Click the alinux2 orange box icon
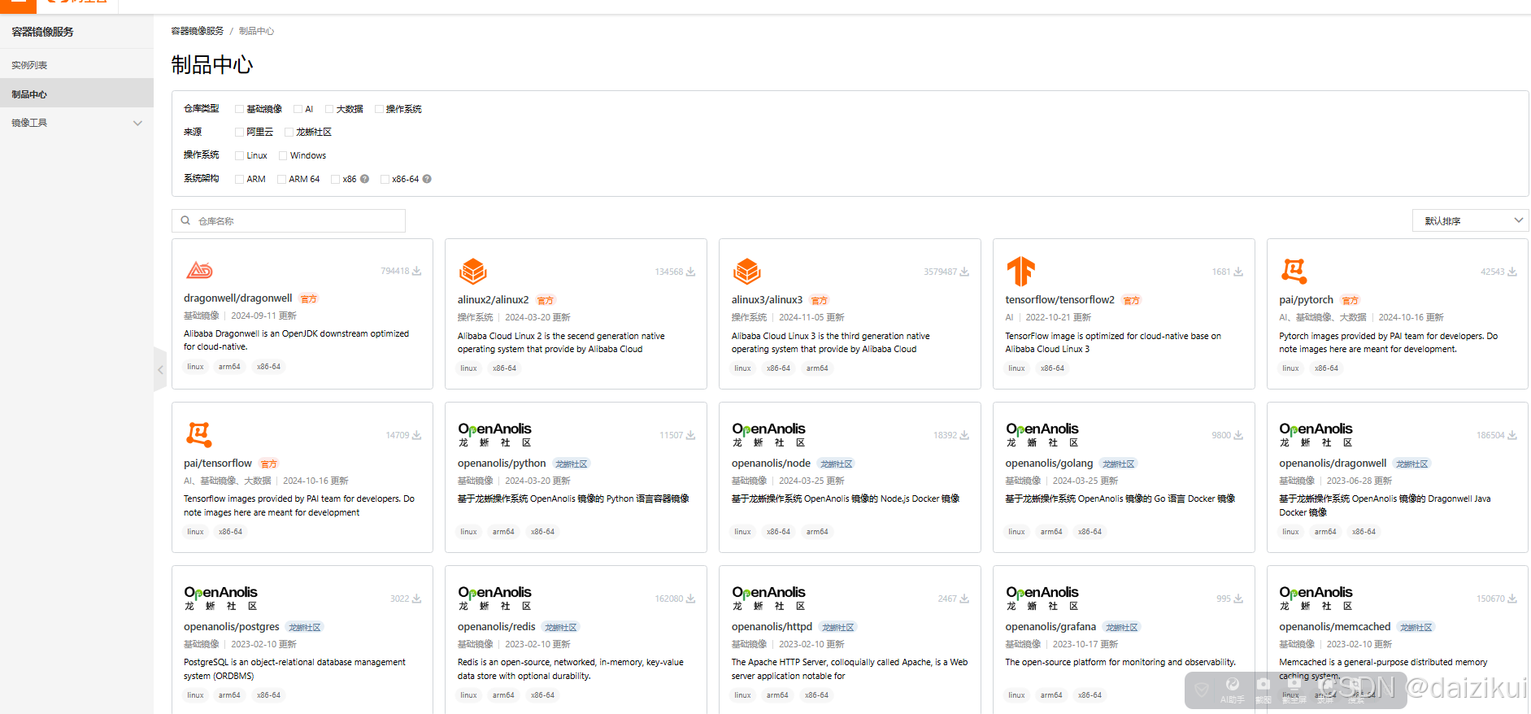Image resolution: width=1531 pixels, height=714 pixels. [473, 271]
